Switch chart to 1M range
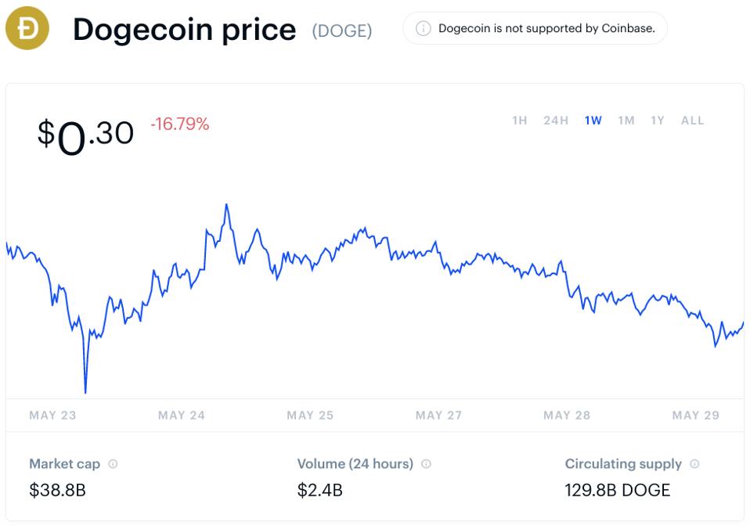The image size is (750, 526). click(x=626, y=121)
